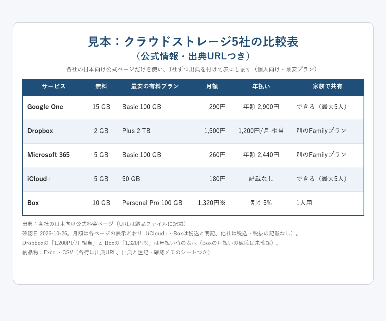Viewport: 386px width, 321px height.
Task: Select the Microsoft 365 service name
Action: [48, 155]
